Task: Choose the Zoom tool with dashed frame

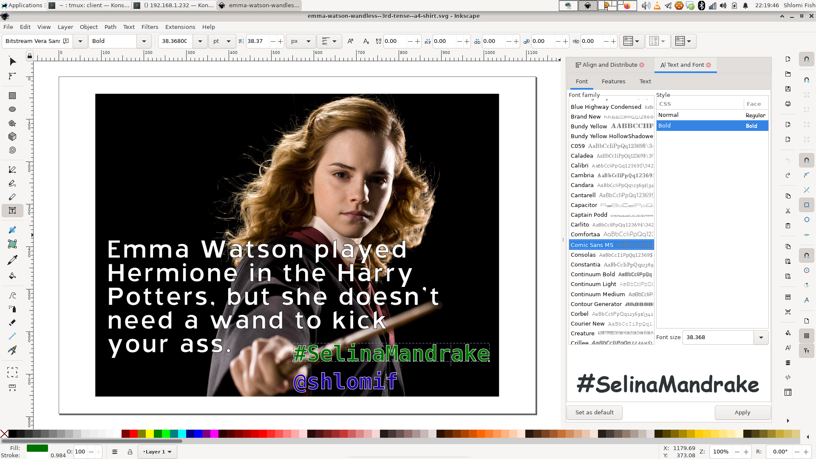Action: tap(12, 372)
